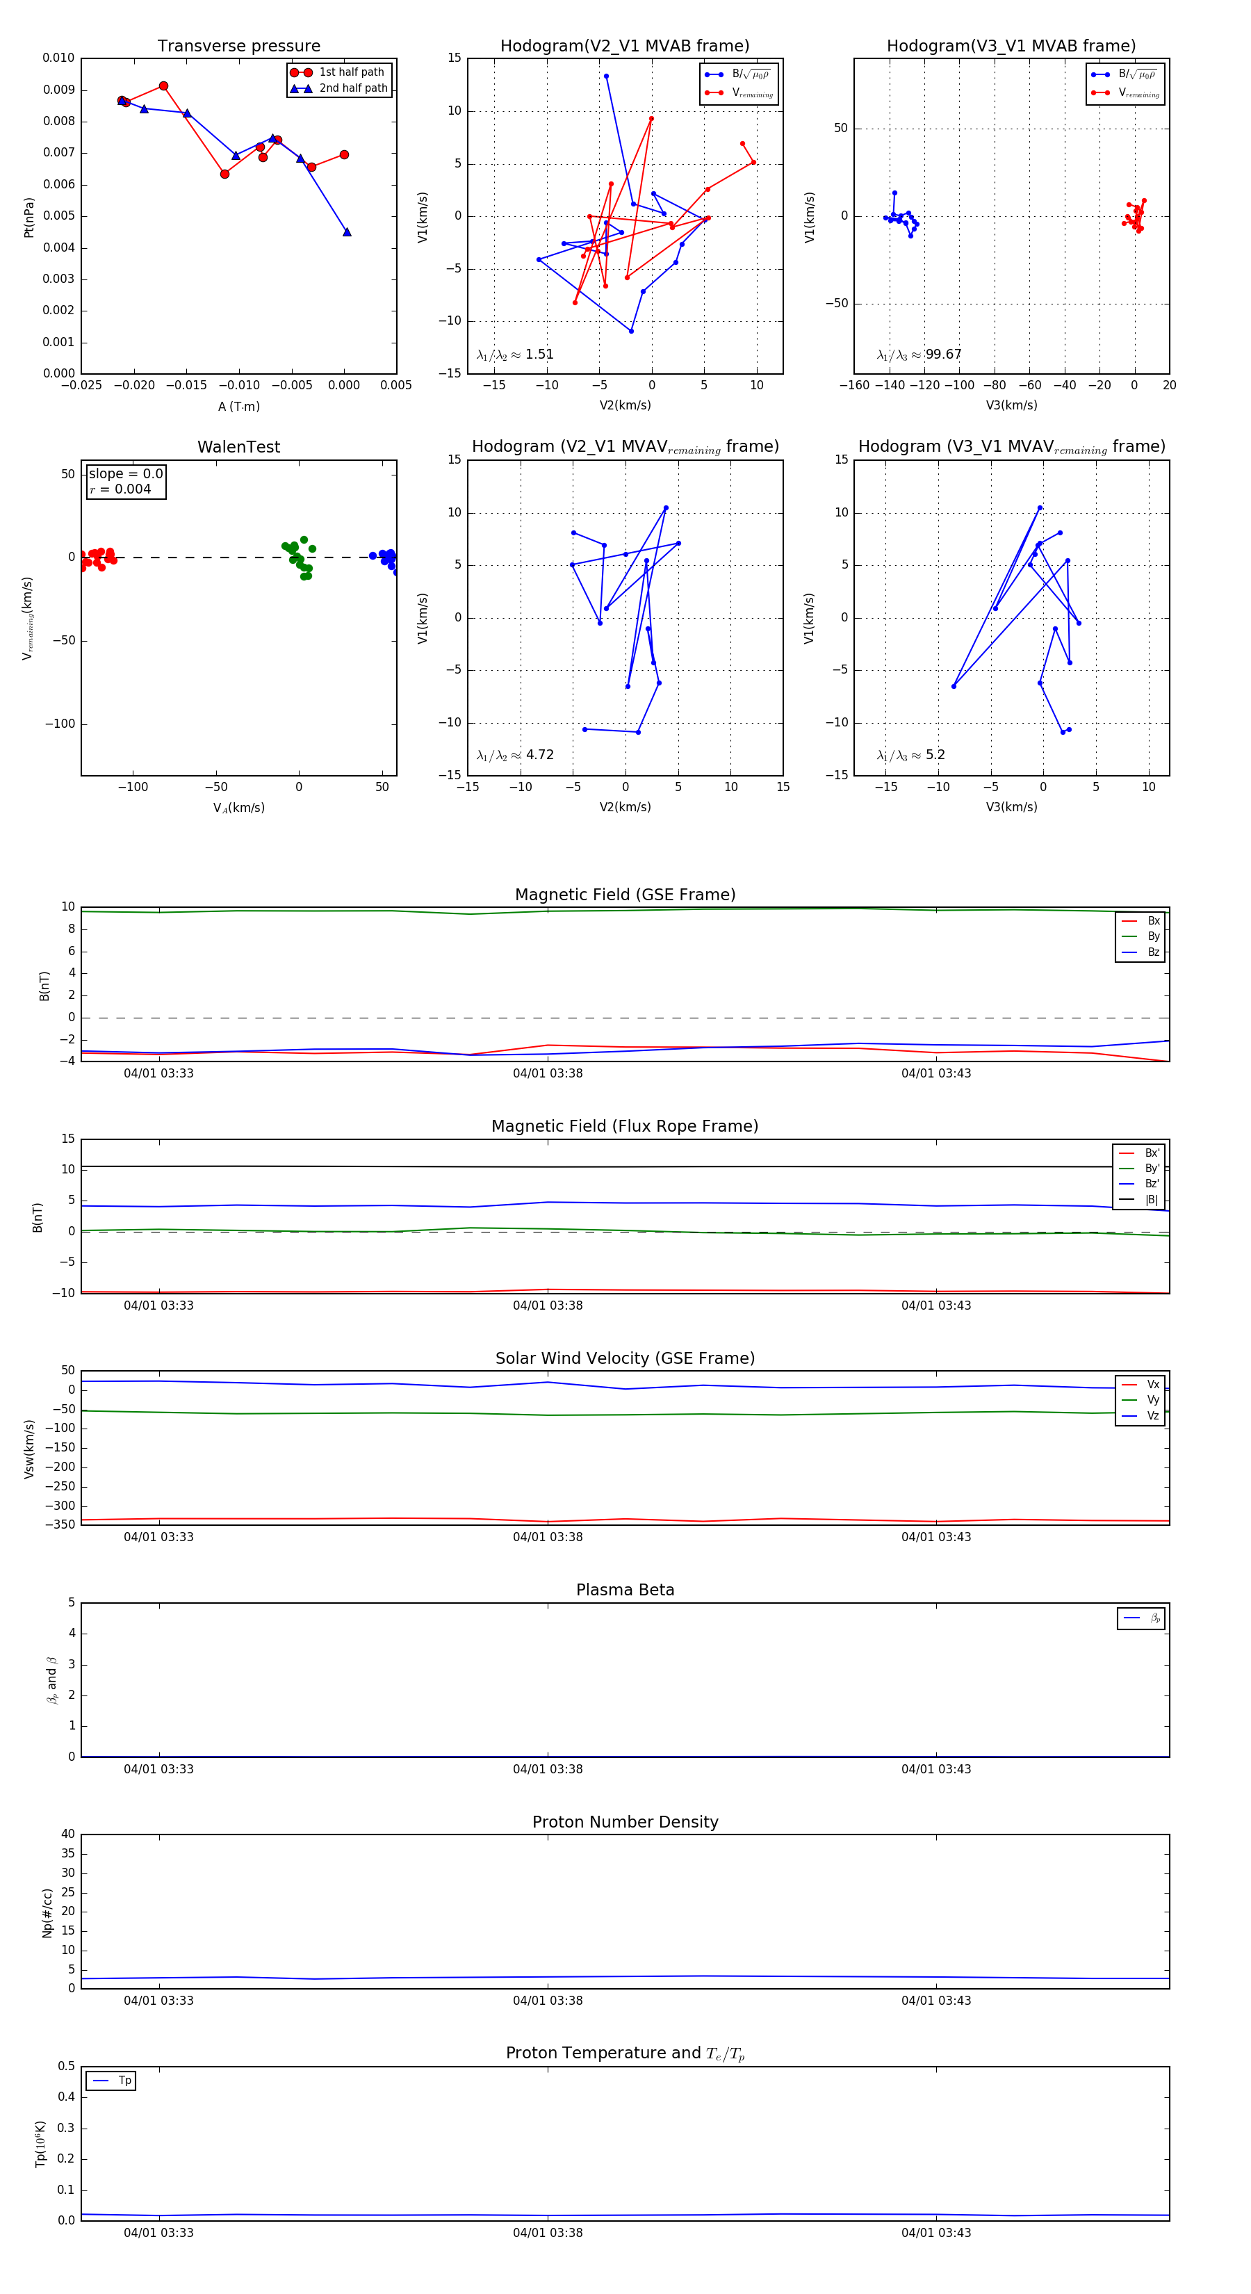This screenshot has height=2294, width=1251.
Task: Click the λ1/λ3 ≈ 5.2 annotation
Action: [x=911, y=755]
